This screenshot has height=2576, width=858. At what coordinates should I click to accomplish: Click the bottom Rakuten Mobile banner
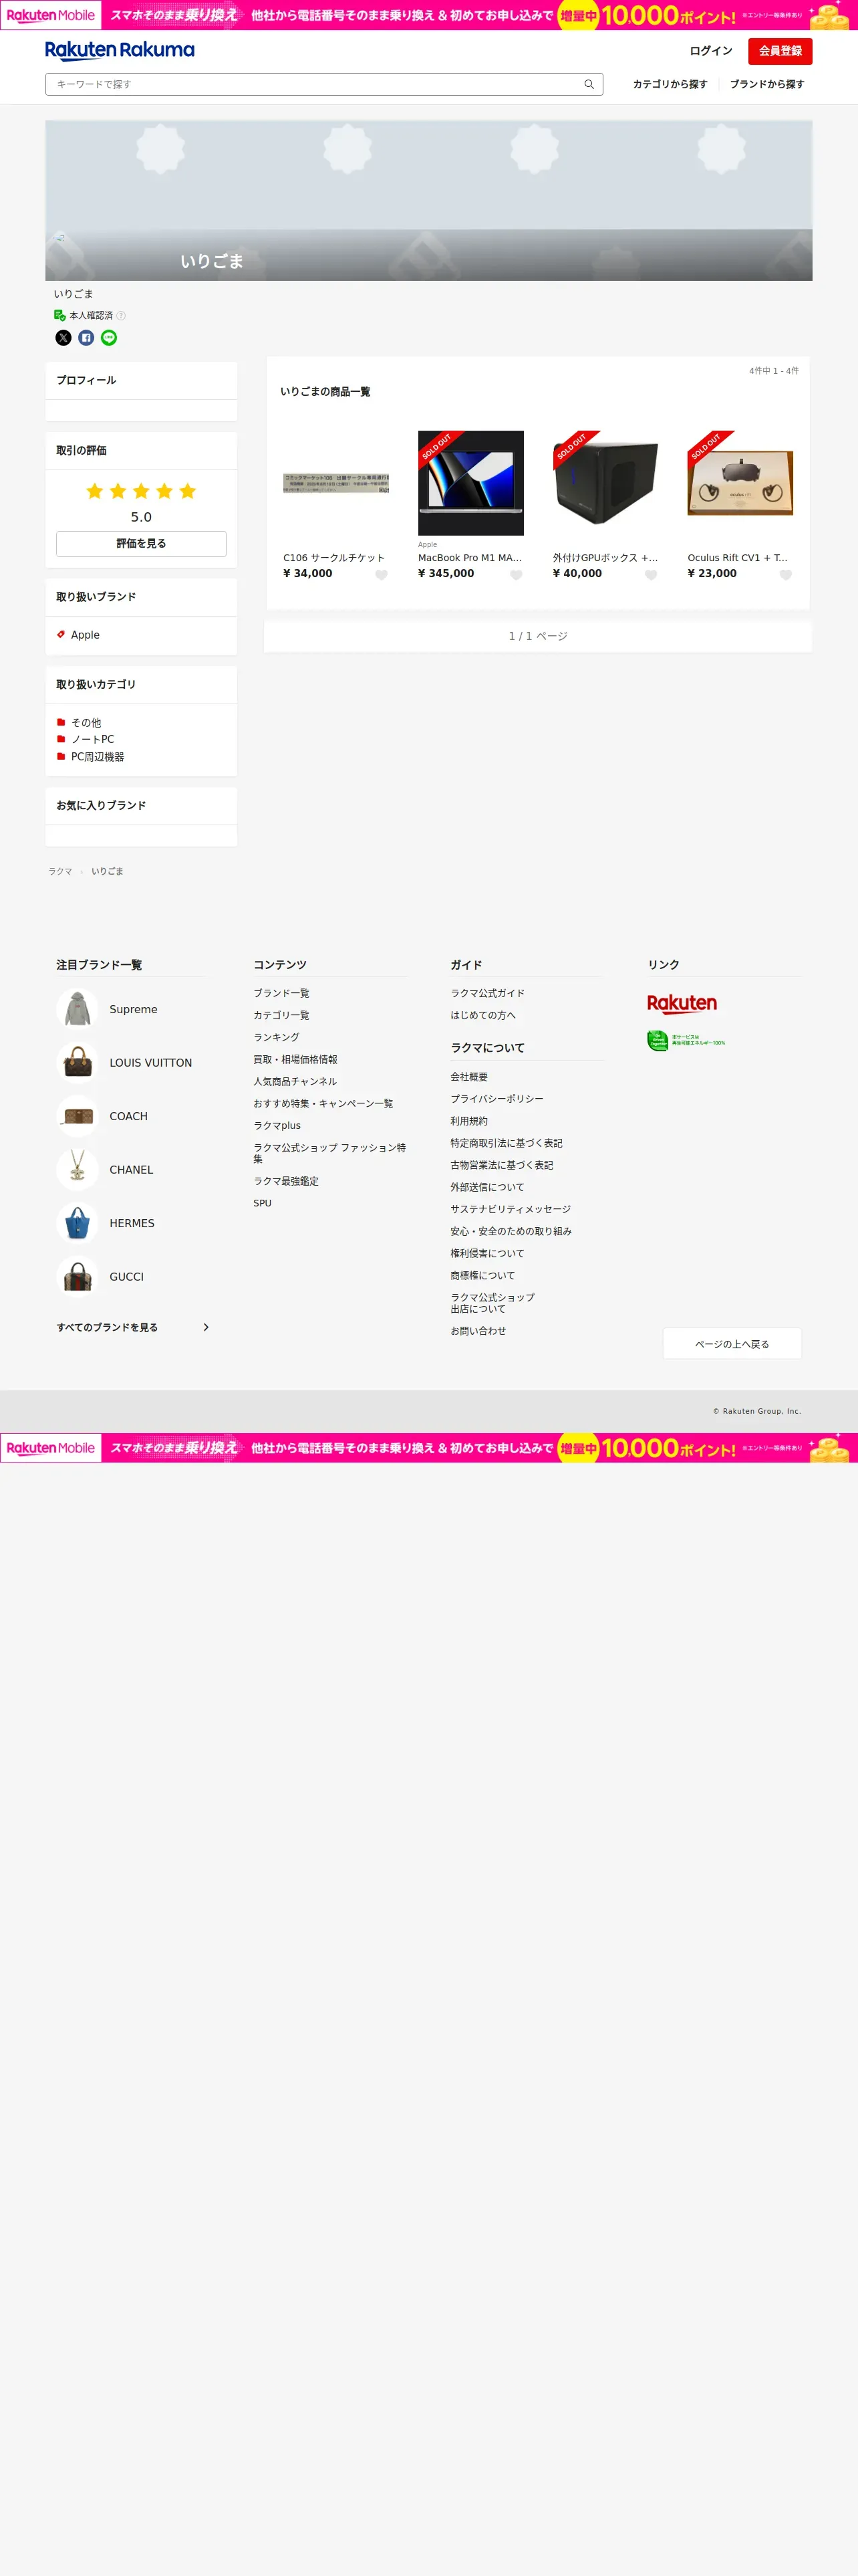[428, 1448]
